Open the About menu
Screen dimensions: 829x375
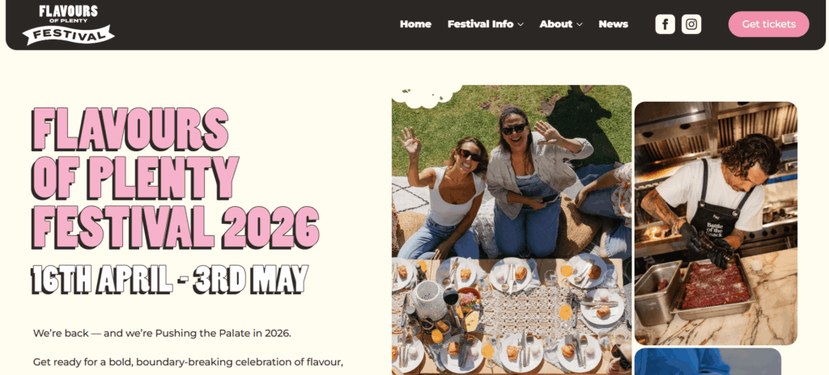pos(560,24)
